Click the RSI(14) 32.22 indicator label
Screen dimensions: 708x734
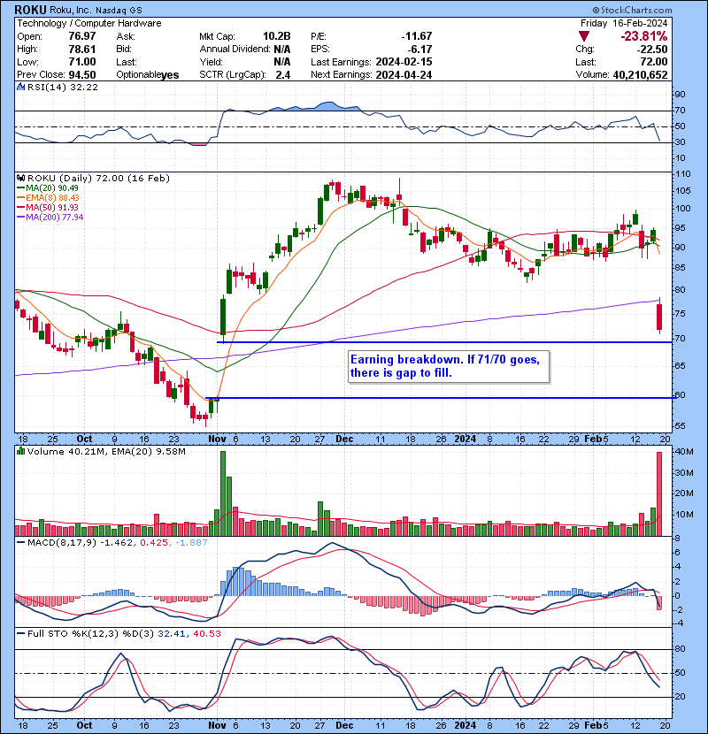click(x=63, y=87)
